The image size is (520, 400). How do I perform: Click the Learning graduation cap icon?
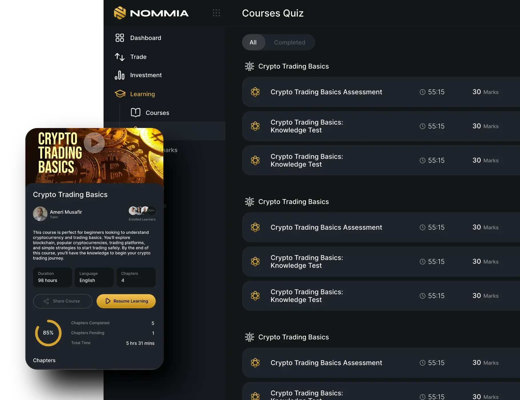click(120, 94)
